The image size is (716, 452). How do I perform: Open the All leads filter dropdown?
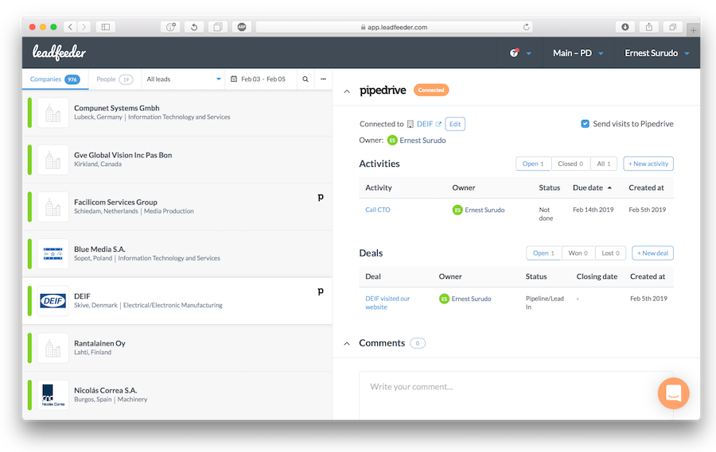183,79
